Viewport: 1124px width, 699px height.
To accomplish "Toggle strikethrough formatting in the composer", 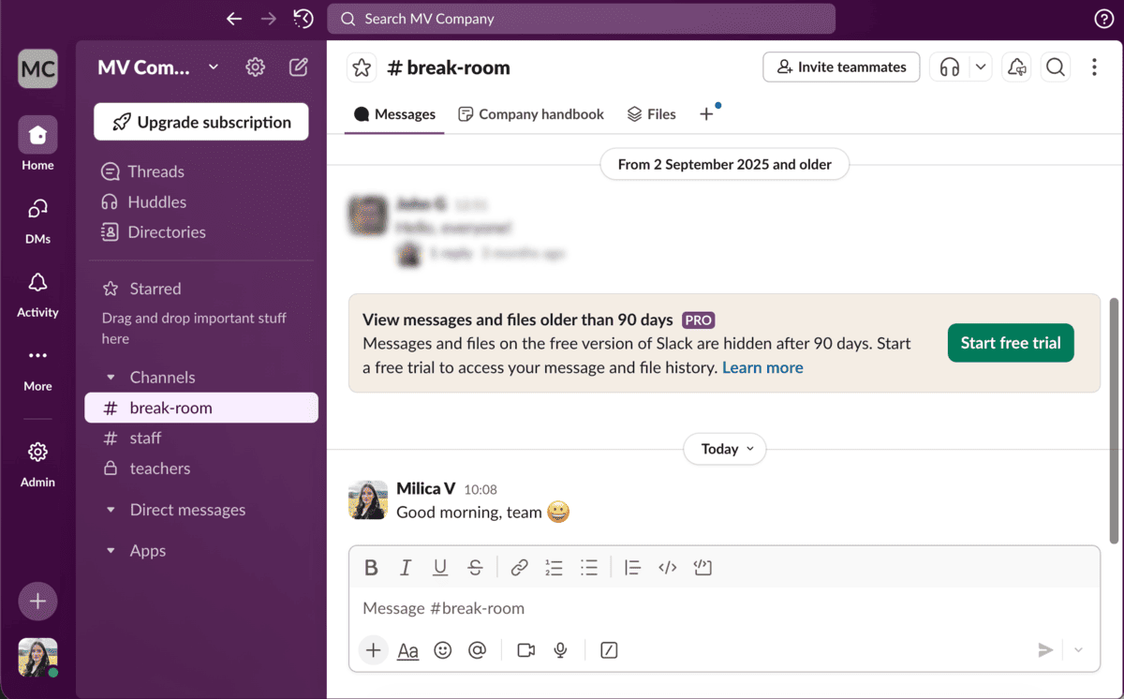I will click(475, 567).
